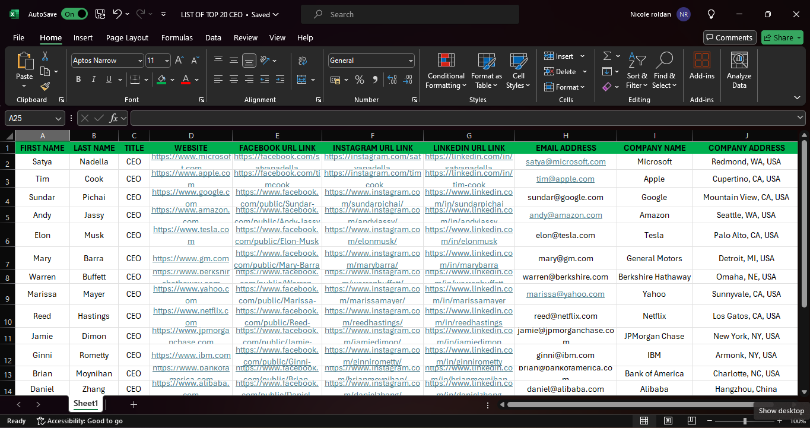Image resolution: width=810 pixels, height=428 pixels.
Task: Click the Paste clipboard icon
Action: [x=24, y=61]
